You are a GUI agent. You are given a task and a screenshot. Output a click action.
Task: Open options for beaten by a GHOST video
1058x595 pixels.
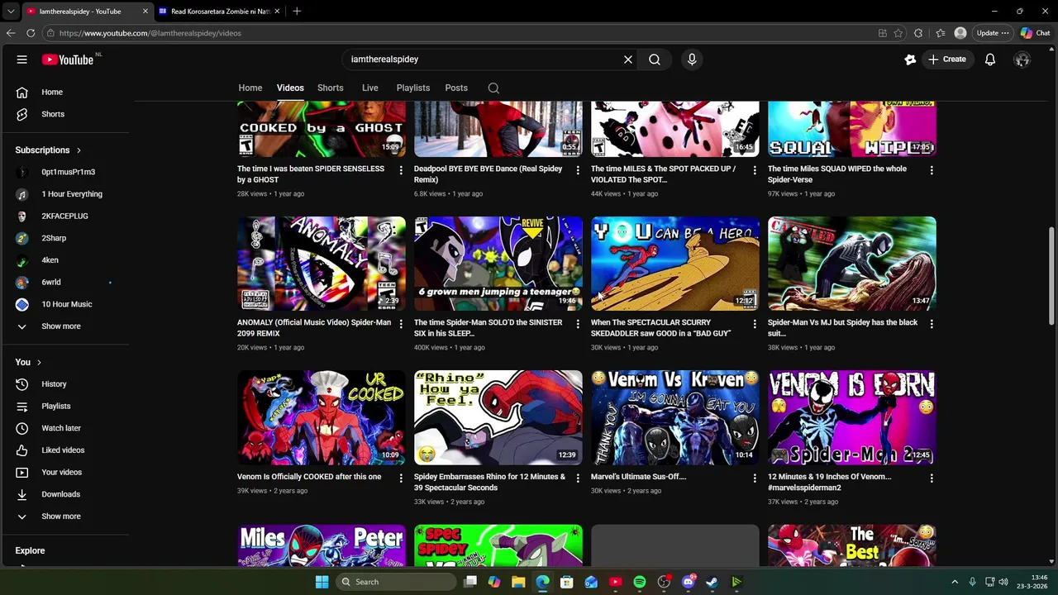click(401, 170)
